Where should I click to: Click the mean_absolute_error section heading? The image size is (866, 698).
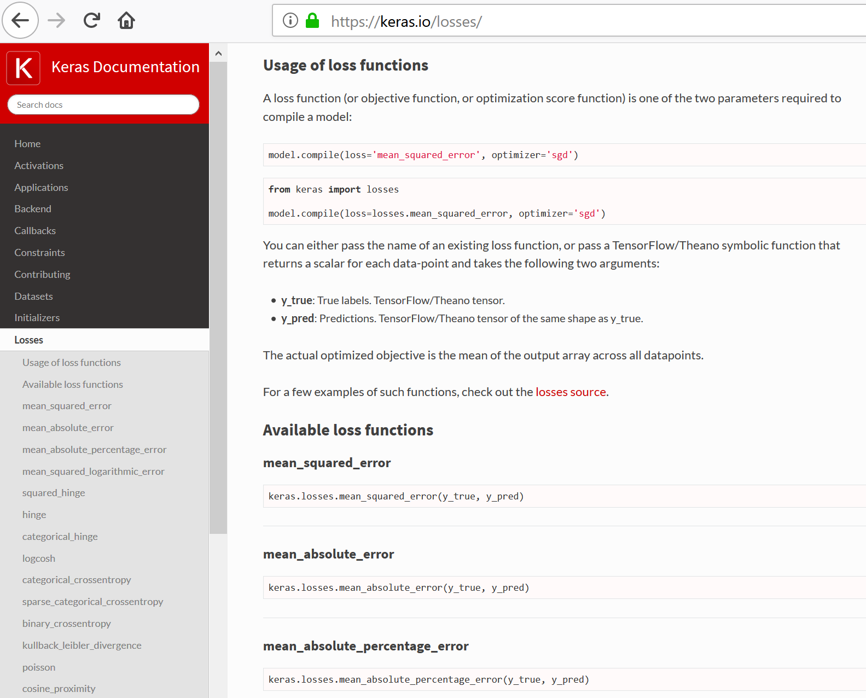point(328,555)
